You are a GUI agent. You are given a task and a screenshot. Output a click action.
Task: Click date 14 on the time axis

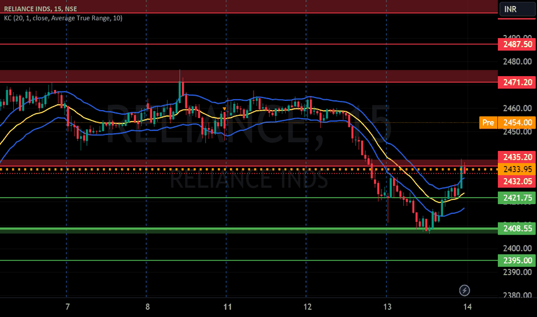coord(467,307)
